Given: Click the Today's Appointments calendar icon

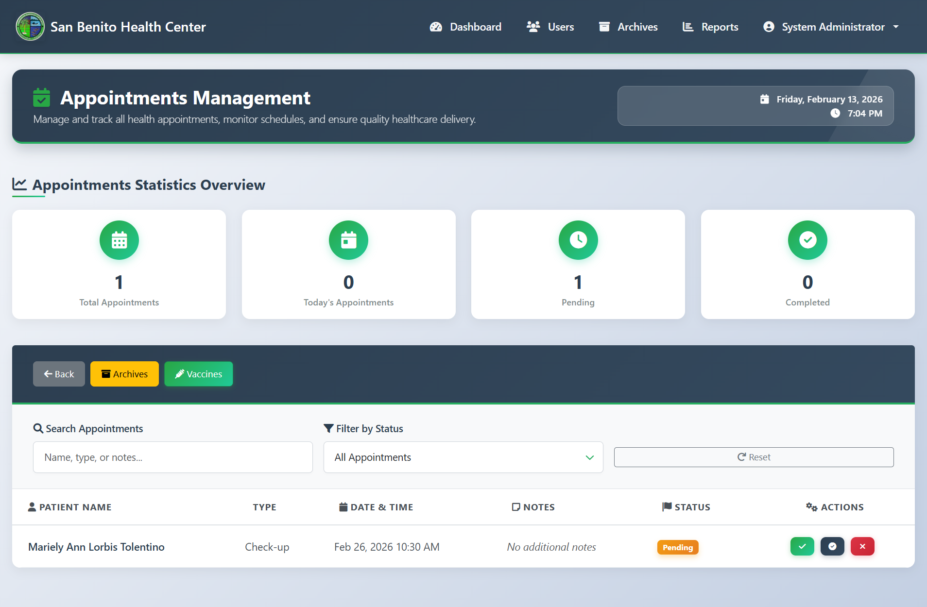Looking at the screenshot, I should click(348, 240).
